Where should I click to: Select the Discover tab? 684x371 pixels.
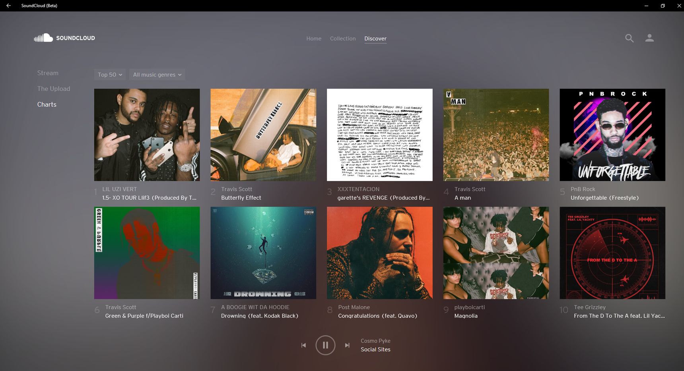coord(375,39)
